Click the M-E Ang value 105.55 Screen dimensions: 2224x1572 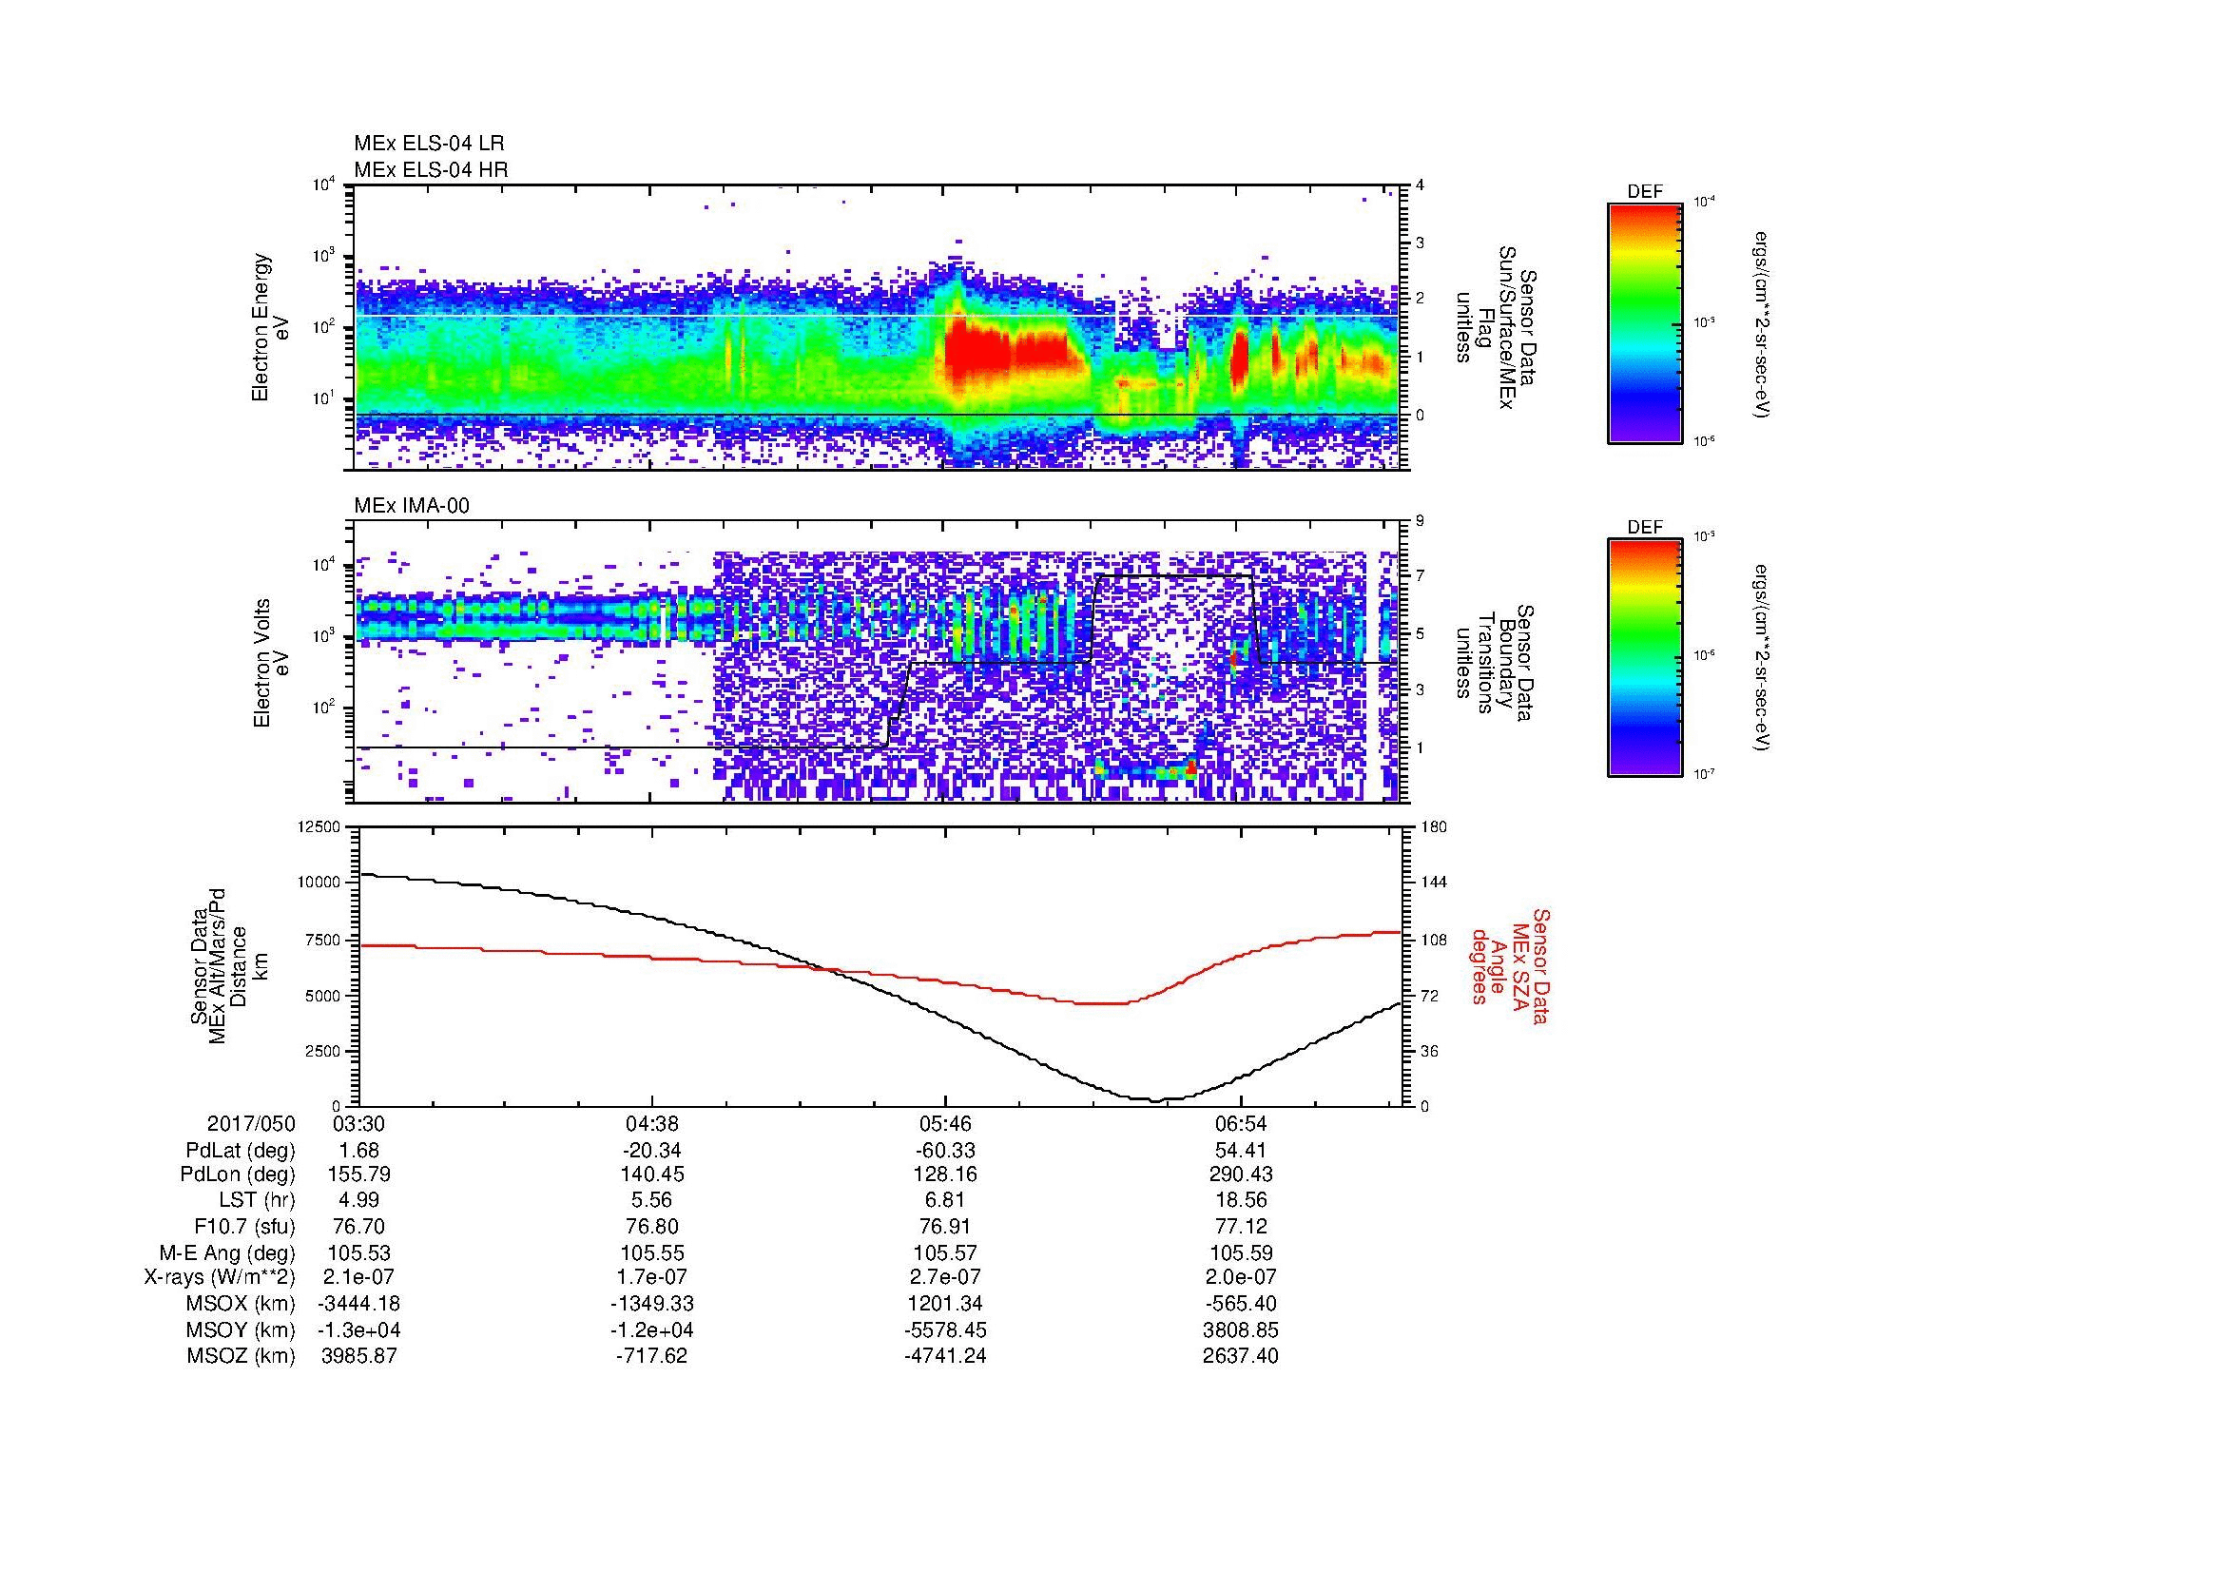652,1252
